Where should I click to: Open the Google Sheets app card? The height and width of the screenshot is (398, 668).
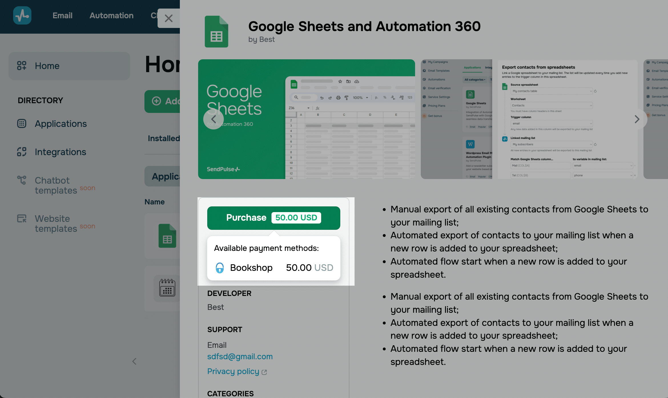tap(162, 236)
